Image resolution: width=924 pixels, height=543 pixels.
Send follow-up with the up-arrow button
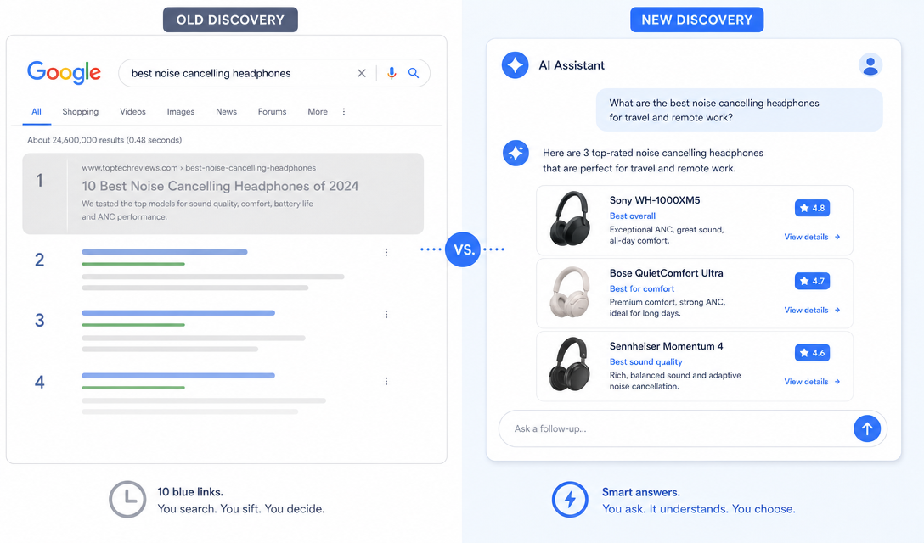pyautogui.click(x=867, y=428)
